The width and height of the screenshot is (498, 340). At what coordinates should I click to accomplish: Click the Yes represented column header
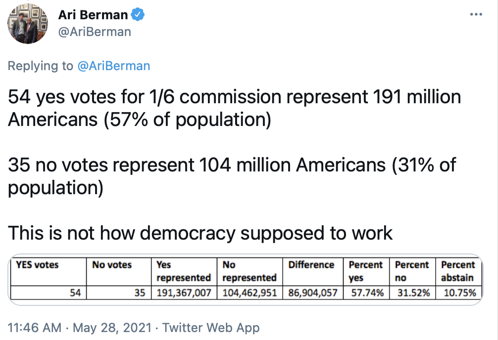[x=183, y=271]
